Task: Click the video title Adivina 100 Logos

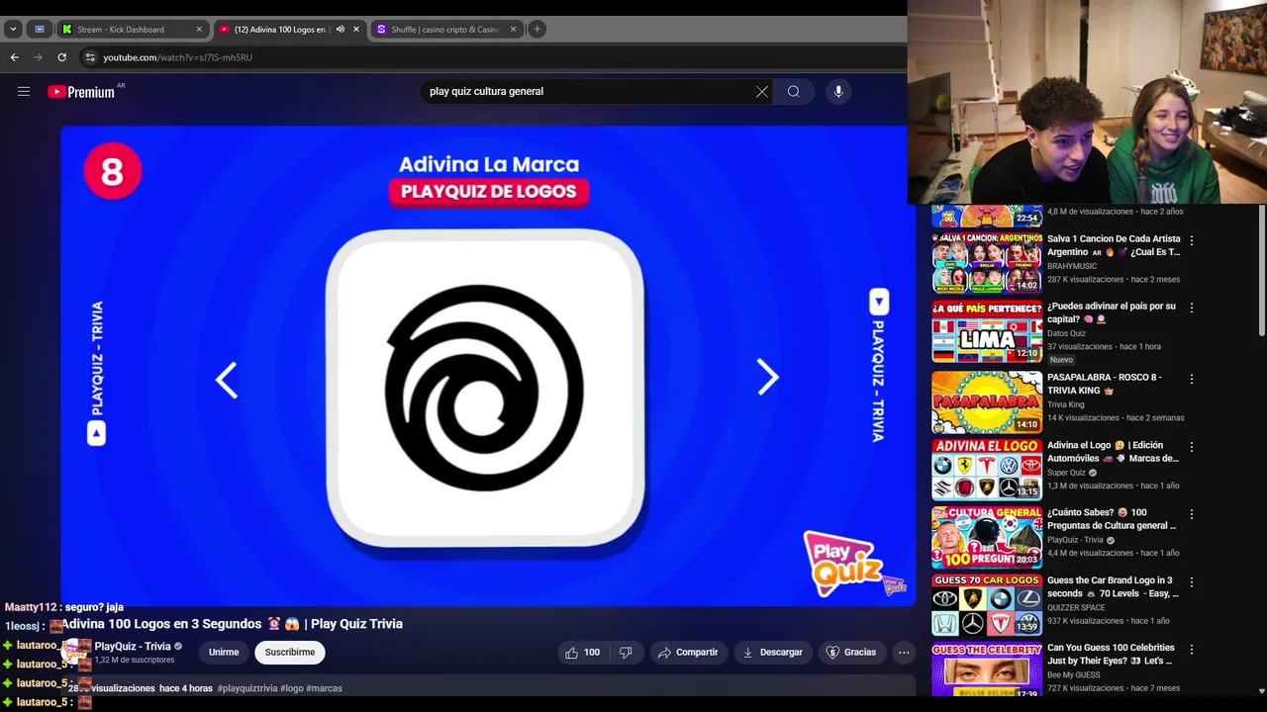Action: pyautogui.click(x=234, y=624)
